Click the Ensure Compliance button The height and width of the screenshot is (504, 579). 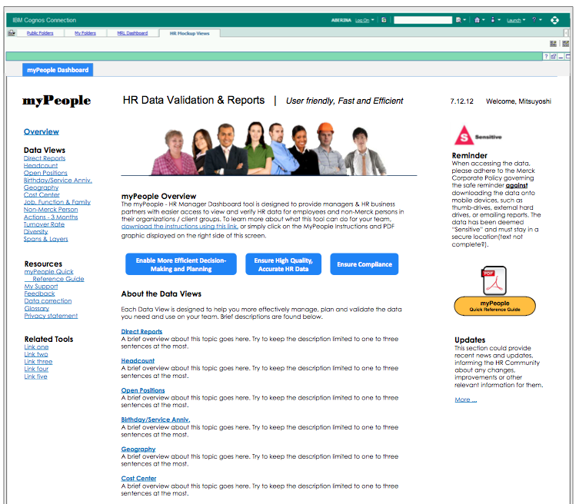[x=364, y=264]
